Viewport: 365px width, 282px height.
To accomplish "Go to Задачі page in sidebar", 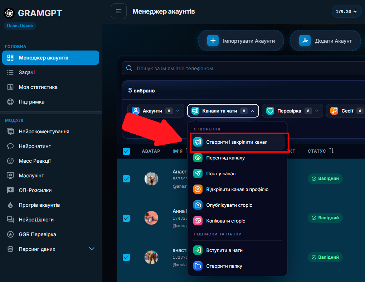I will click(x=50, y=72).
